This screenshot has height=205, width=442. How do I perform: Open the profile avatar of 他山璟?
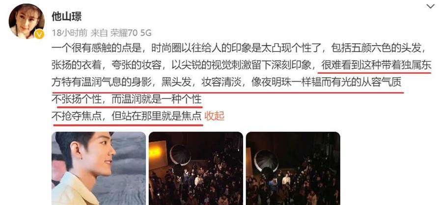pos(27,21)
